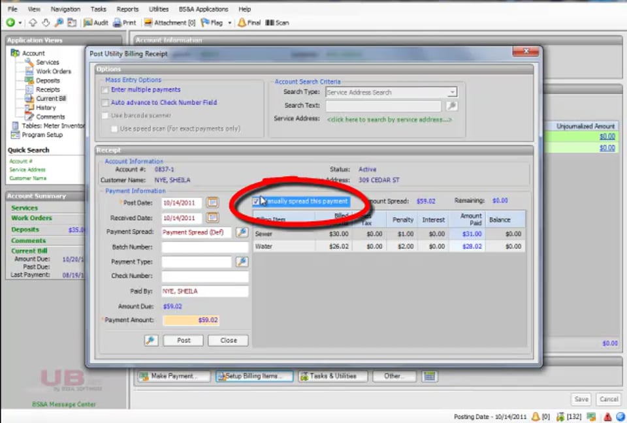Click the red warning status bar icon
This screenshot has width=627, height=423.
607,416
